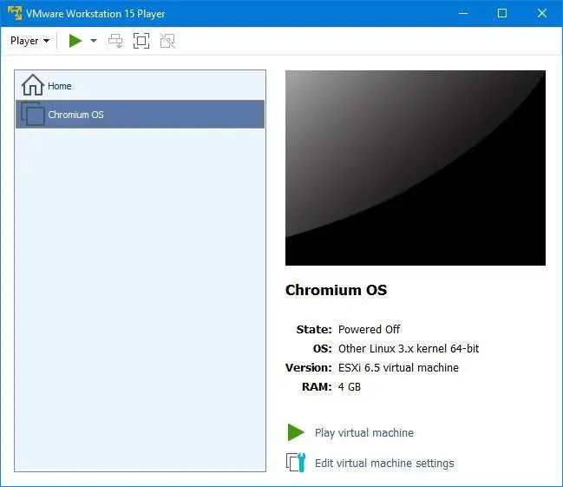
Task: Click the Unity mode toolbar icon
Action: [167, 41]
